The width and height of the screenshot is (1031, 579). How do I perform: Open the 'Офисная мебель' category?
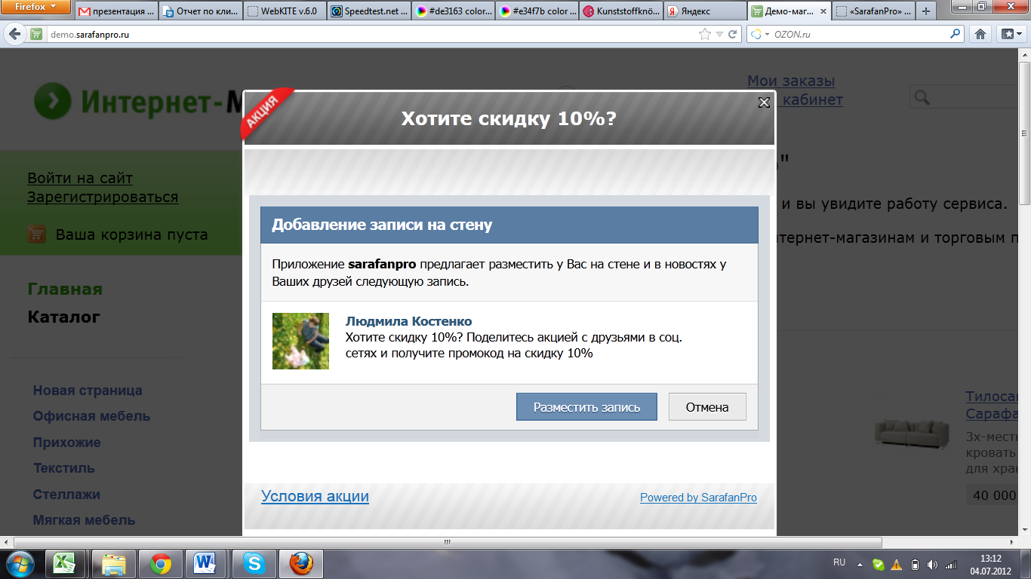coord(91,416)
